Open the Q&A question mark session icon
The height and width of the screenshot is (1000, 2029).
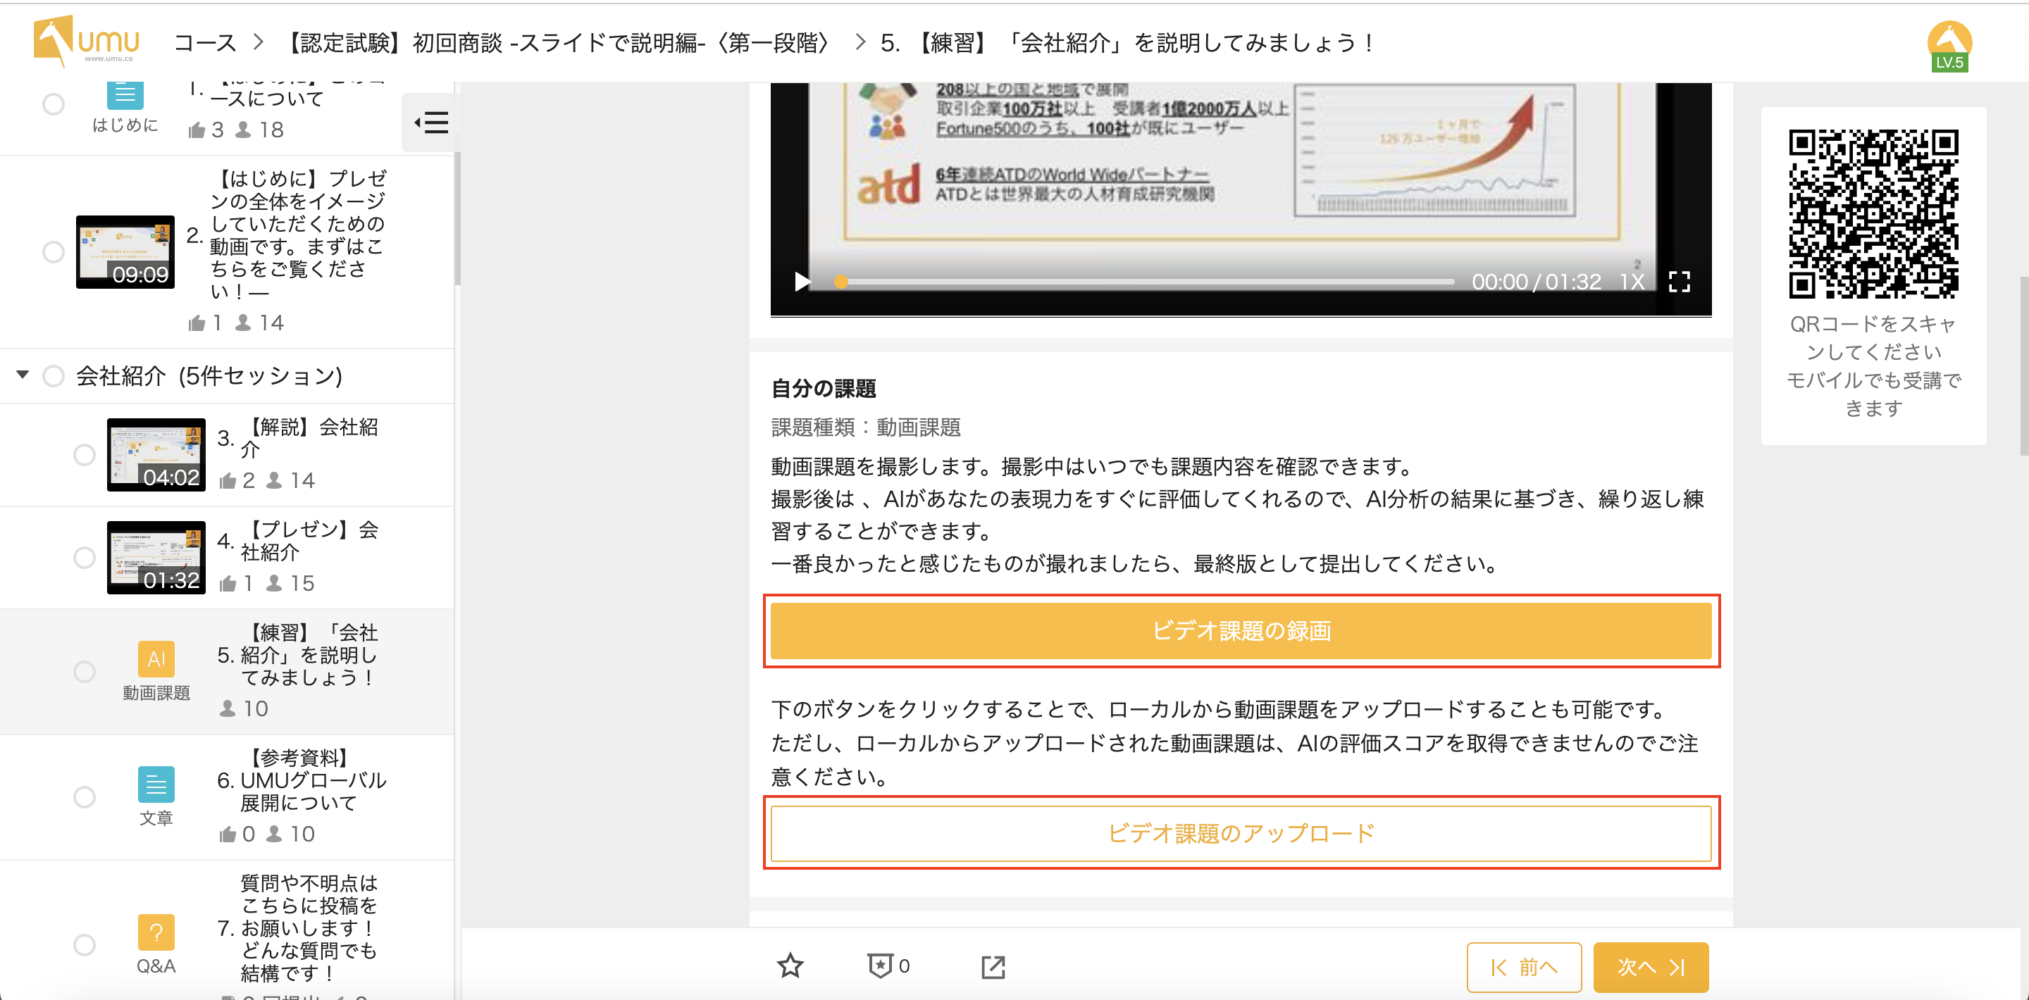tap(156, 932)
